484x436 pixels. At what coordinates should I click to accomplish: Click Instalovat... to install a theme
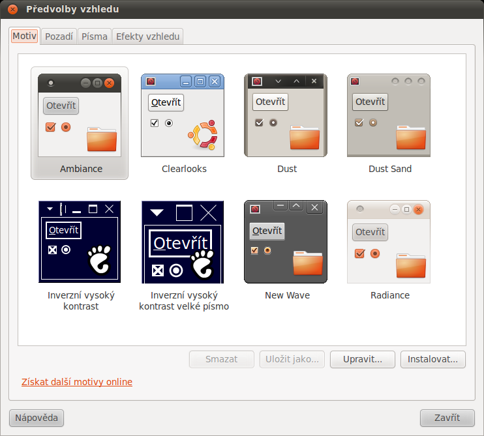[x=432, y=359]
